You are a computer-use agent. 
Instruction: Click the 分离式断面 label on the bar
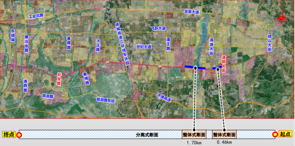[x=147, y=135]
